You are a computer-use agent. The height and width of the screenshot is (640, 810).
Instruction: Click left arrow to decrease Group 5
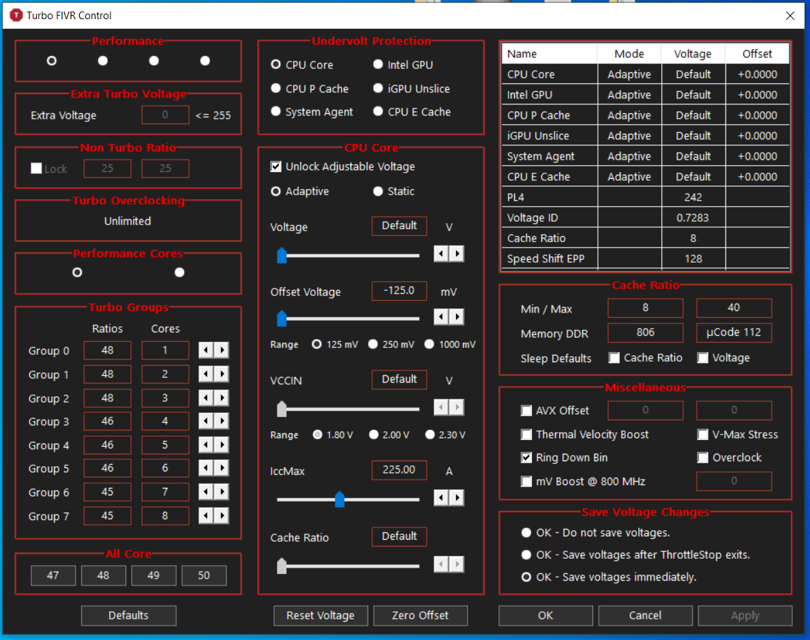pos(206,468)
